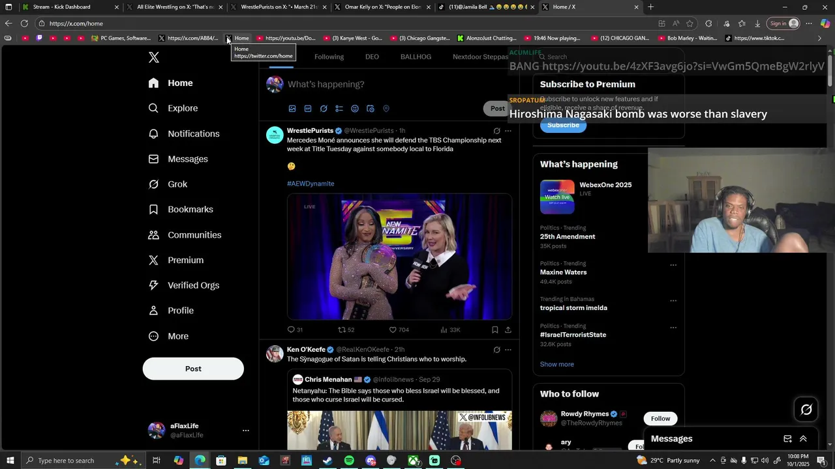Click the large white Post button in the sidebar
Screen dimensions: 835x469
(193, 369)
